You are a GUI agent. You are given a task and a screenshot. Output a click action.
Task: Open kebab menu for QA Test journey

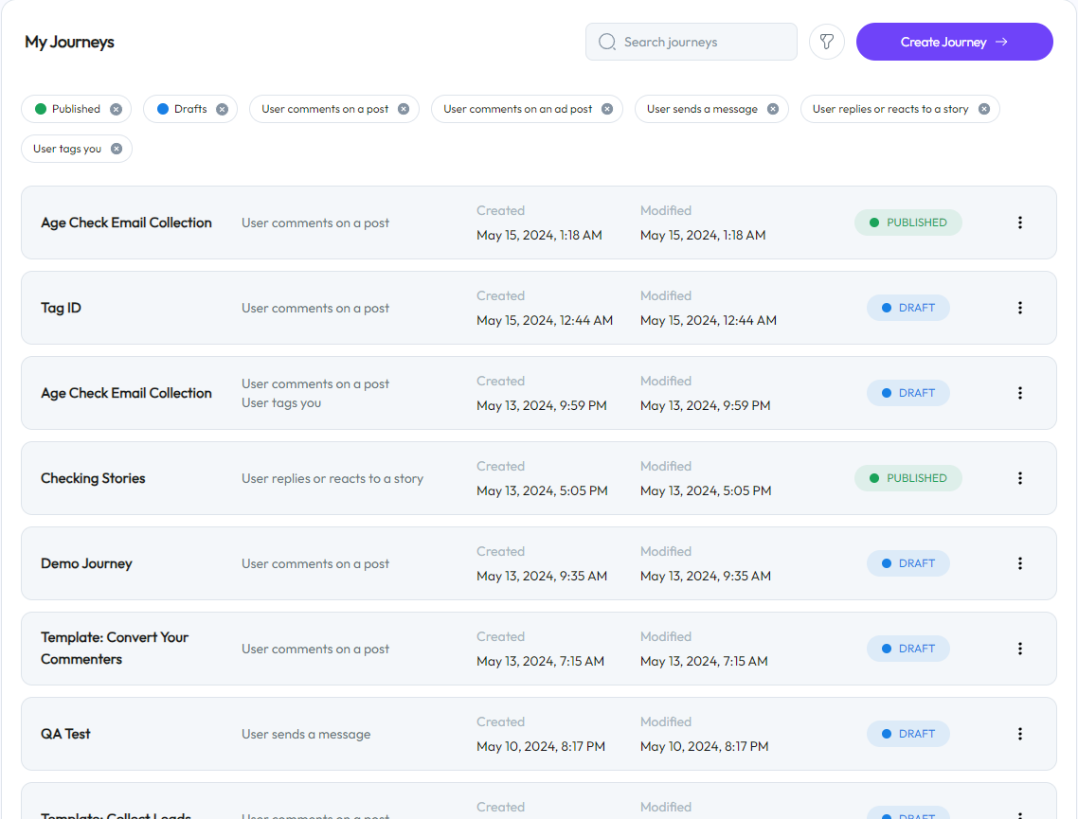[1020, 734]
